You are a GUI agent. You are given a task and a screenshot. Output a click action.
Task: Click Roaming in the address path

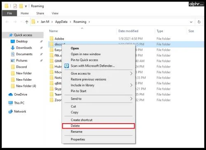click(x=80, y=22)
